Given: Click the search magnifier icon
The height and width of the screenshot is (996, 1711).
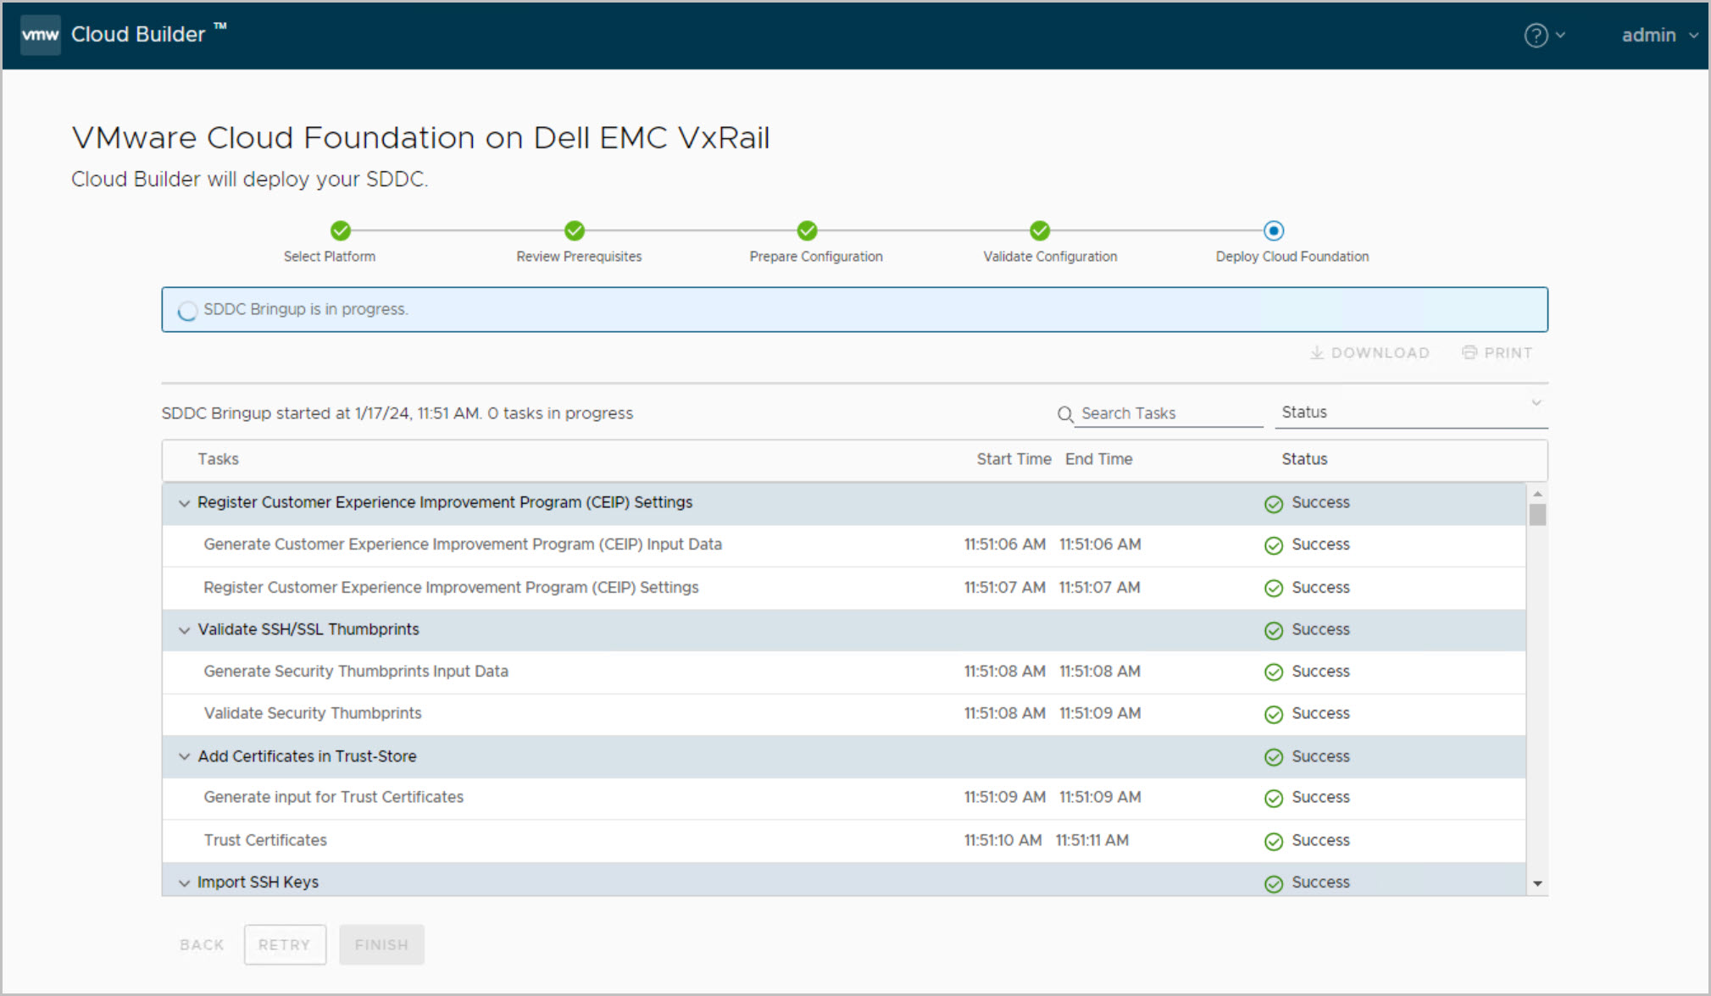Looking at the screenshot, I should click(x=1065, y=414).
